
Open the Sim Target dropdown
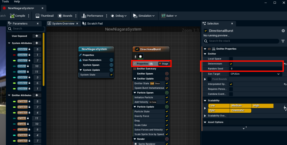point(255,74)
